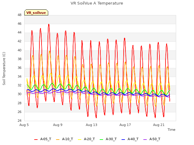Toggle the A-20_T legend entry
Screen dimensions: 194x145
point(86,139)
